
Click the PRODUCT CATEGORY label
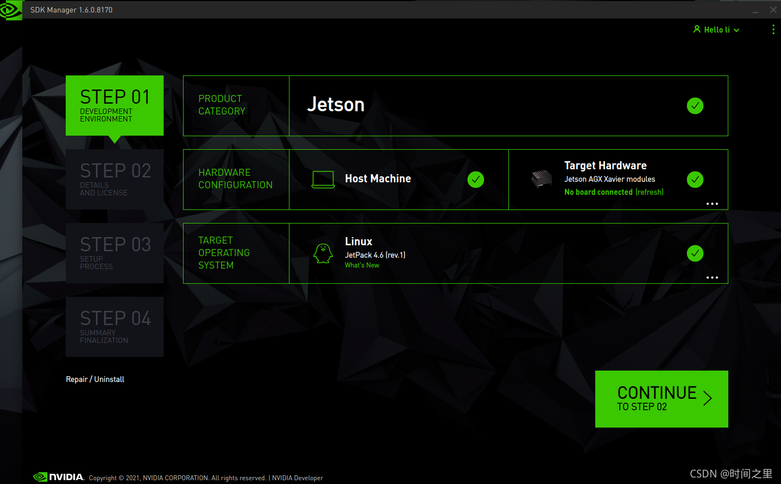(x=222, y=105)
